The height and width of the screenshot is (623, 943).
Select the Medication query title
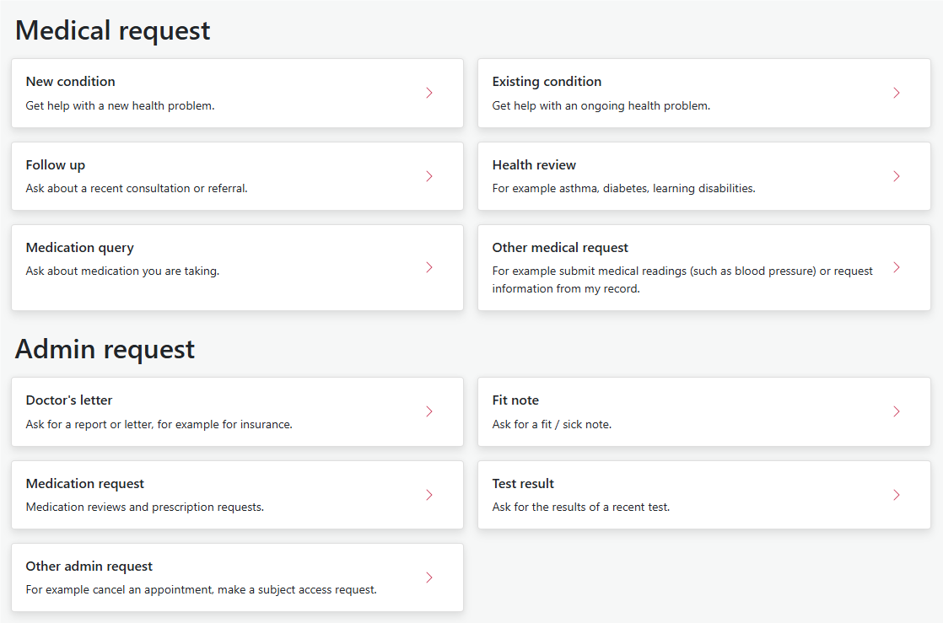(79, 248)
